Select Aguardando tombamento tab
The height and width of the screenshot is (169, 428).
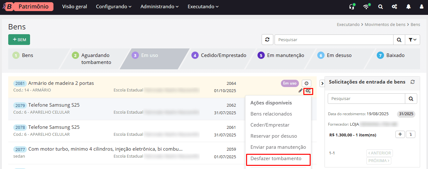(95, 59)
